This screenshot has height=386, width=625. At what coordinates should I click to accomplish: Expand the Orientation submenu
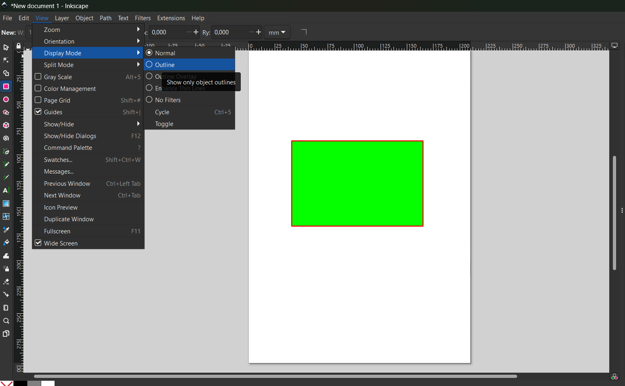click(88, 41)
